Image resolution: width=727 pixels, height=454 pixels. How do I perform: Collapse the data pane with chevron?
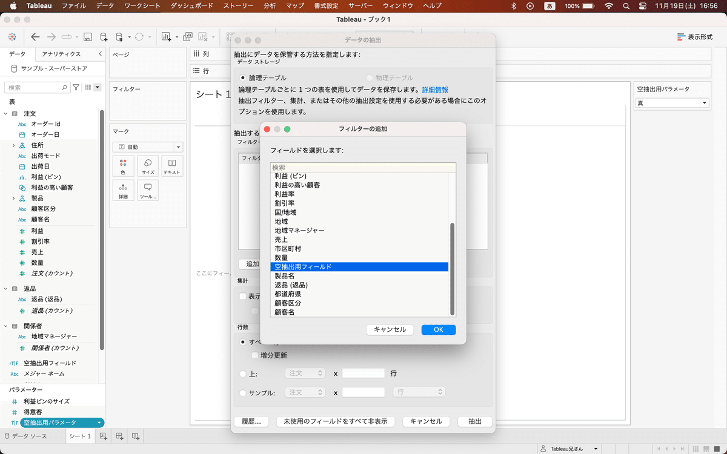[x=100, y=54]
